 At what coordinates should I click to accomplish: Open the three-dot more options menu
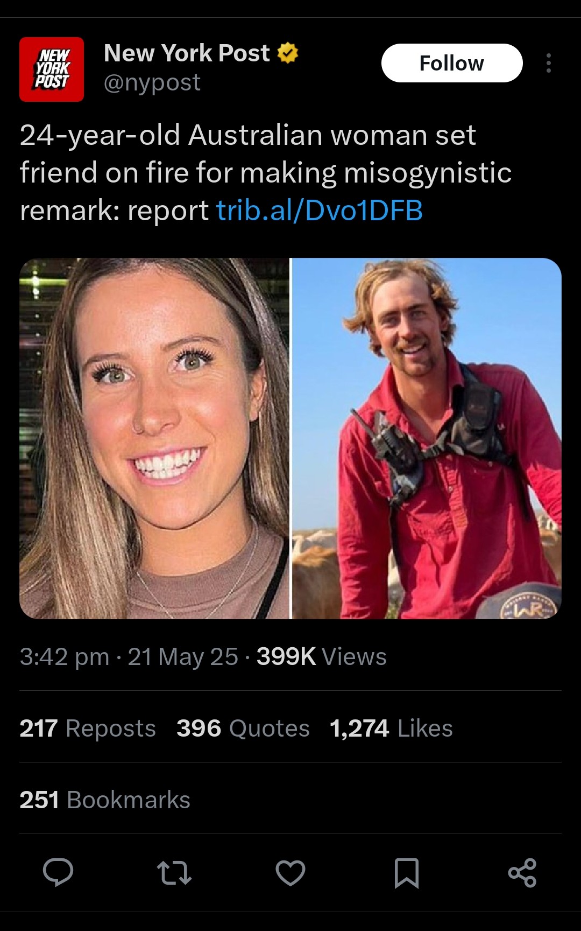[x=548, y=63]
